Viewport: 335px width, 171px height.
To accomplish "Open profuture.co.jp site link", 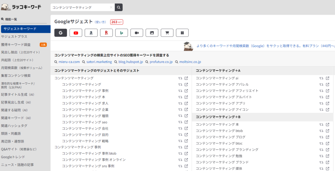I will 161,62.
